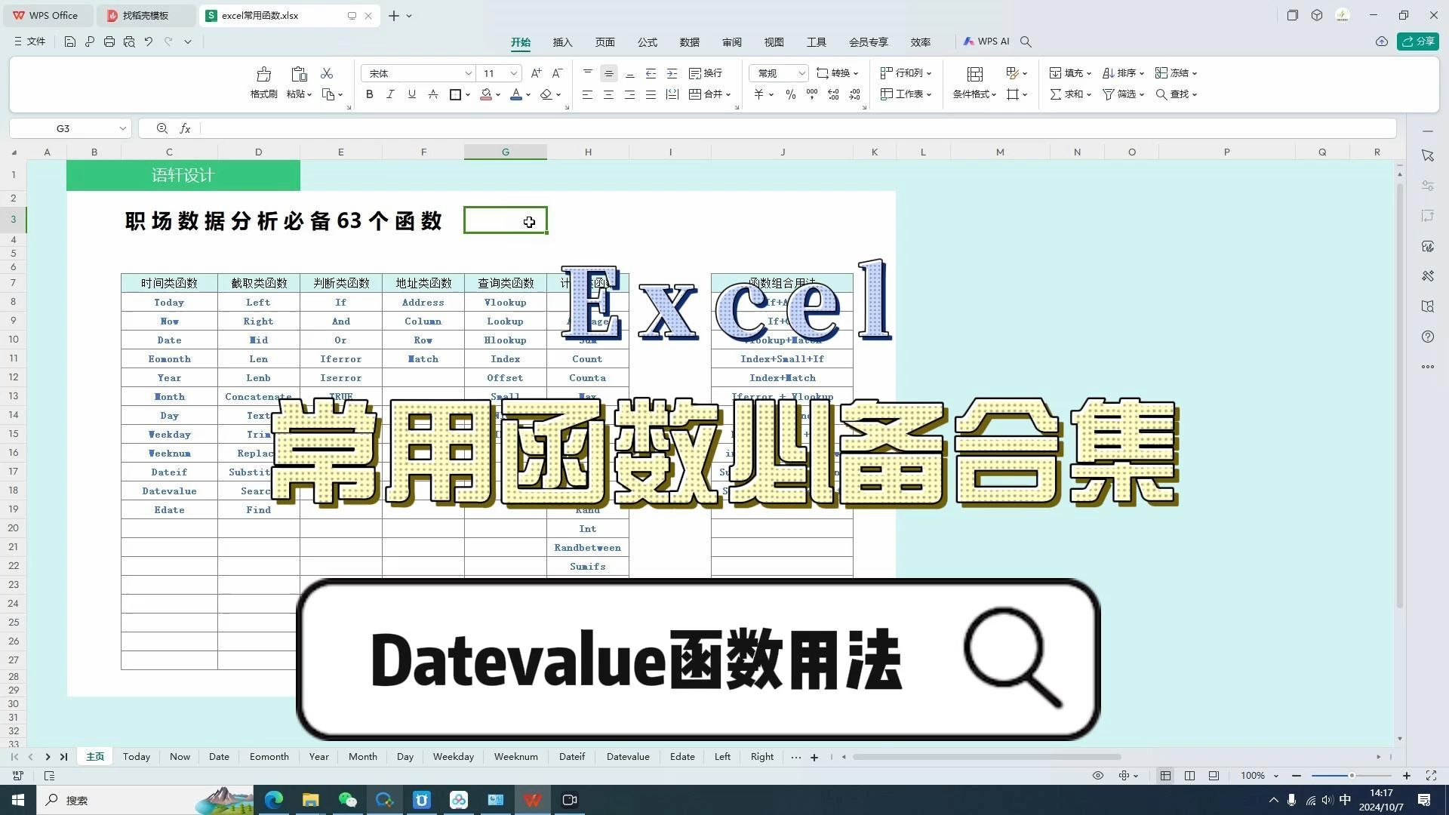
Task: Open the AutoSum (求和) function
Action: [1068, 94]
